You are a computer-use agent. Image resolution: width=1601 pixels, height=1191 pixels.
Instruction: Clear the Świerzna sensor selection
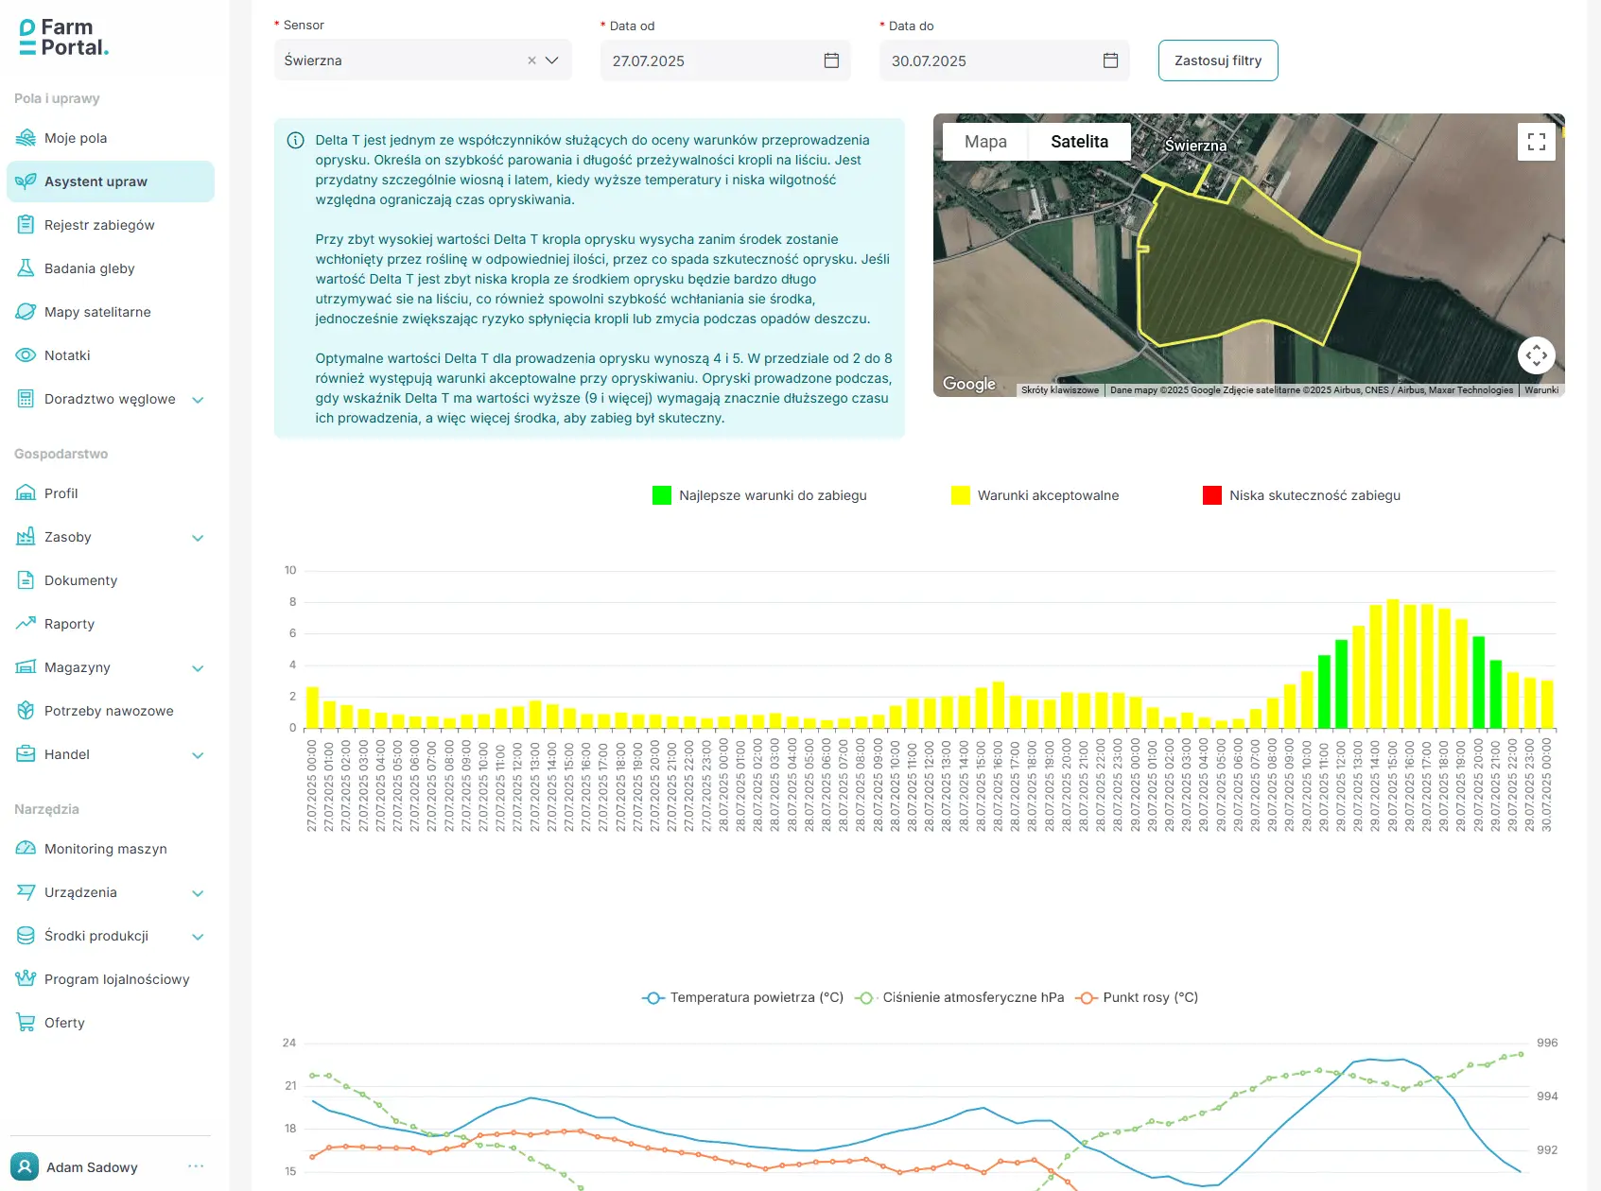point(531,60)
